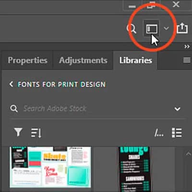Switch to the Adjustments tab
Viewport: 192px width, 192px height.
[x=83, y=60]
